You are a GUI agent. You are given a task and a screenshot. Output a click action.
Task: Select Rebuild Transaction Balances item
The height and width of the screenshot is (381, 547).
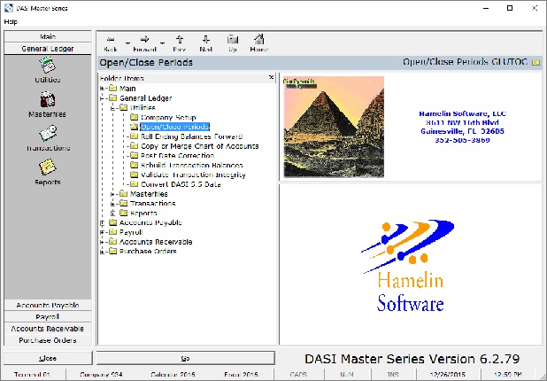(192, 165)
